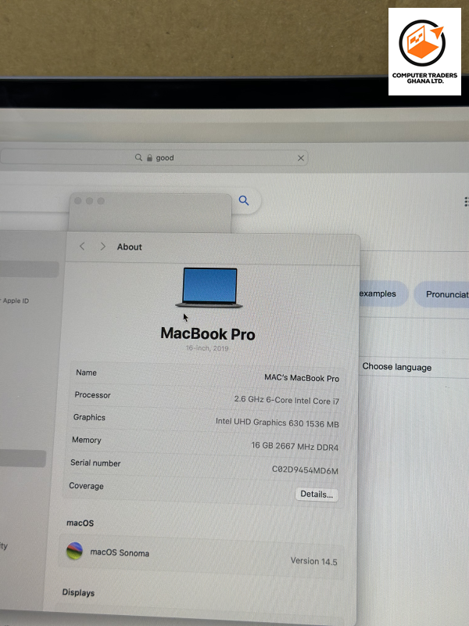Click the processor value 2.6 GHz 6-Core
The height and width of the screenshot is (626, 469).
[286, 400]
